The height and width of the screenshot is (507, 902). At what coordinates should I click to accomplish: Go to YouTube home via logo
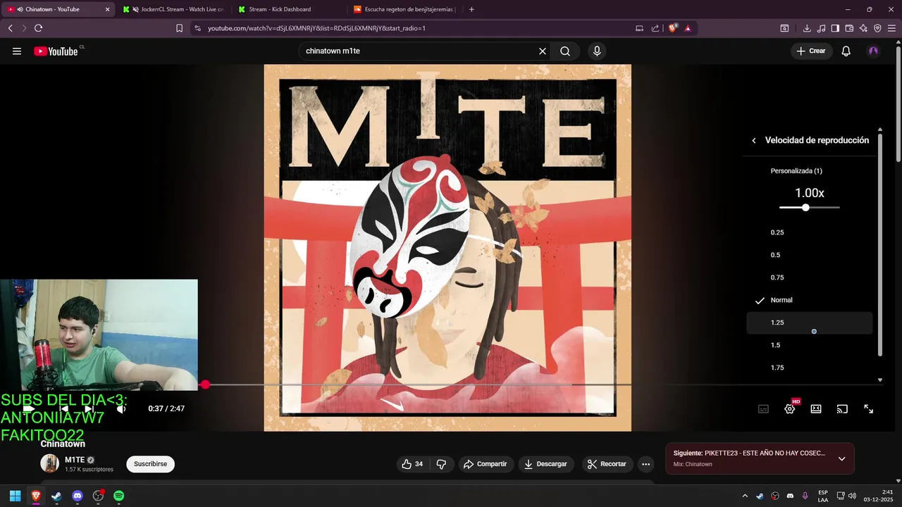(56, 51)
